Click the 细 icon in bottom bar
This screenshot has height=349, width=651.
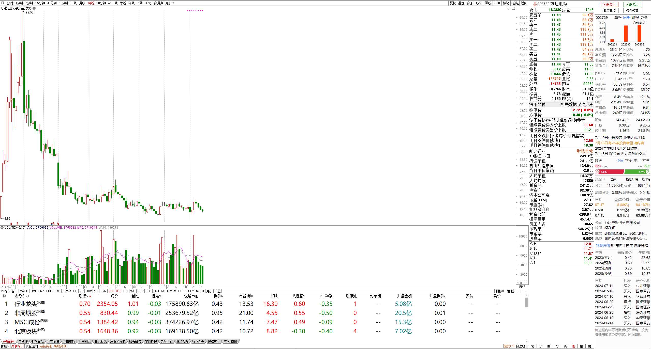coord(549,346)
